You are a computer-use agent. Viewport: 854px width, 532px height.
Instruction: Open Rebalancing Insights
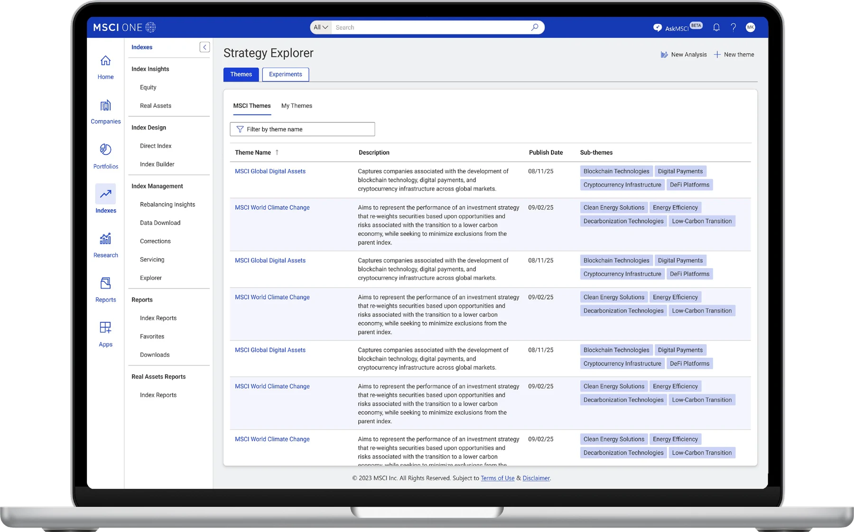[x=167, y=205]
